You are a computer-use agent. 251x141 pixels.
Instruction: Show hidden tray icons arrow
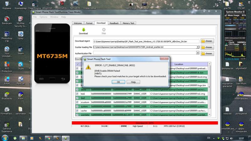pyautogui.click(x=214, y=138)
